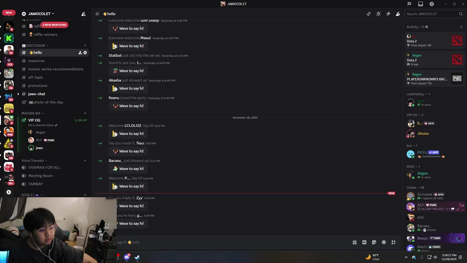This screenshot has height=263, width=467.
Task: Select member azzi in Online list
Action: click(435, 217)
